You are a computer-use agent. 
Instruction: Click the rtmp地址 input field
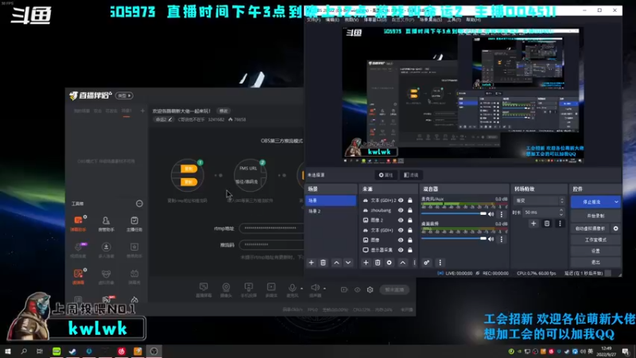pyautogui.click(x=271, y=228)
